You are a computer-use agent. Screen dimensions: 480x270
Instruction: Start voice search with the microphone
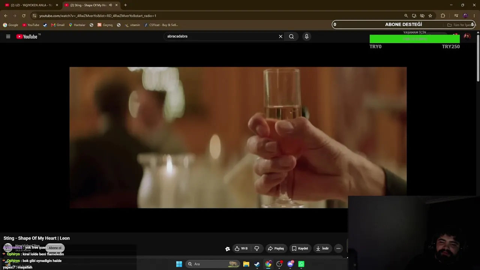tap(306, 36)
